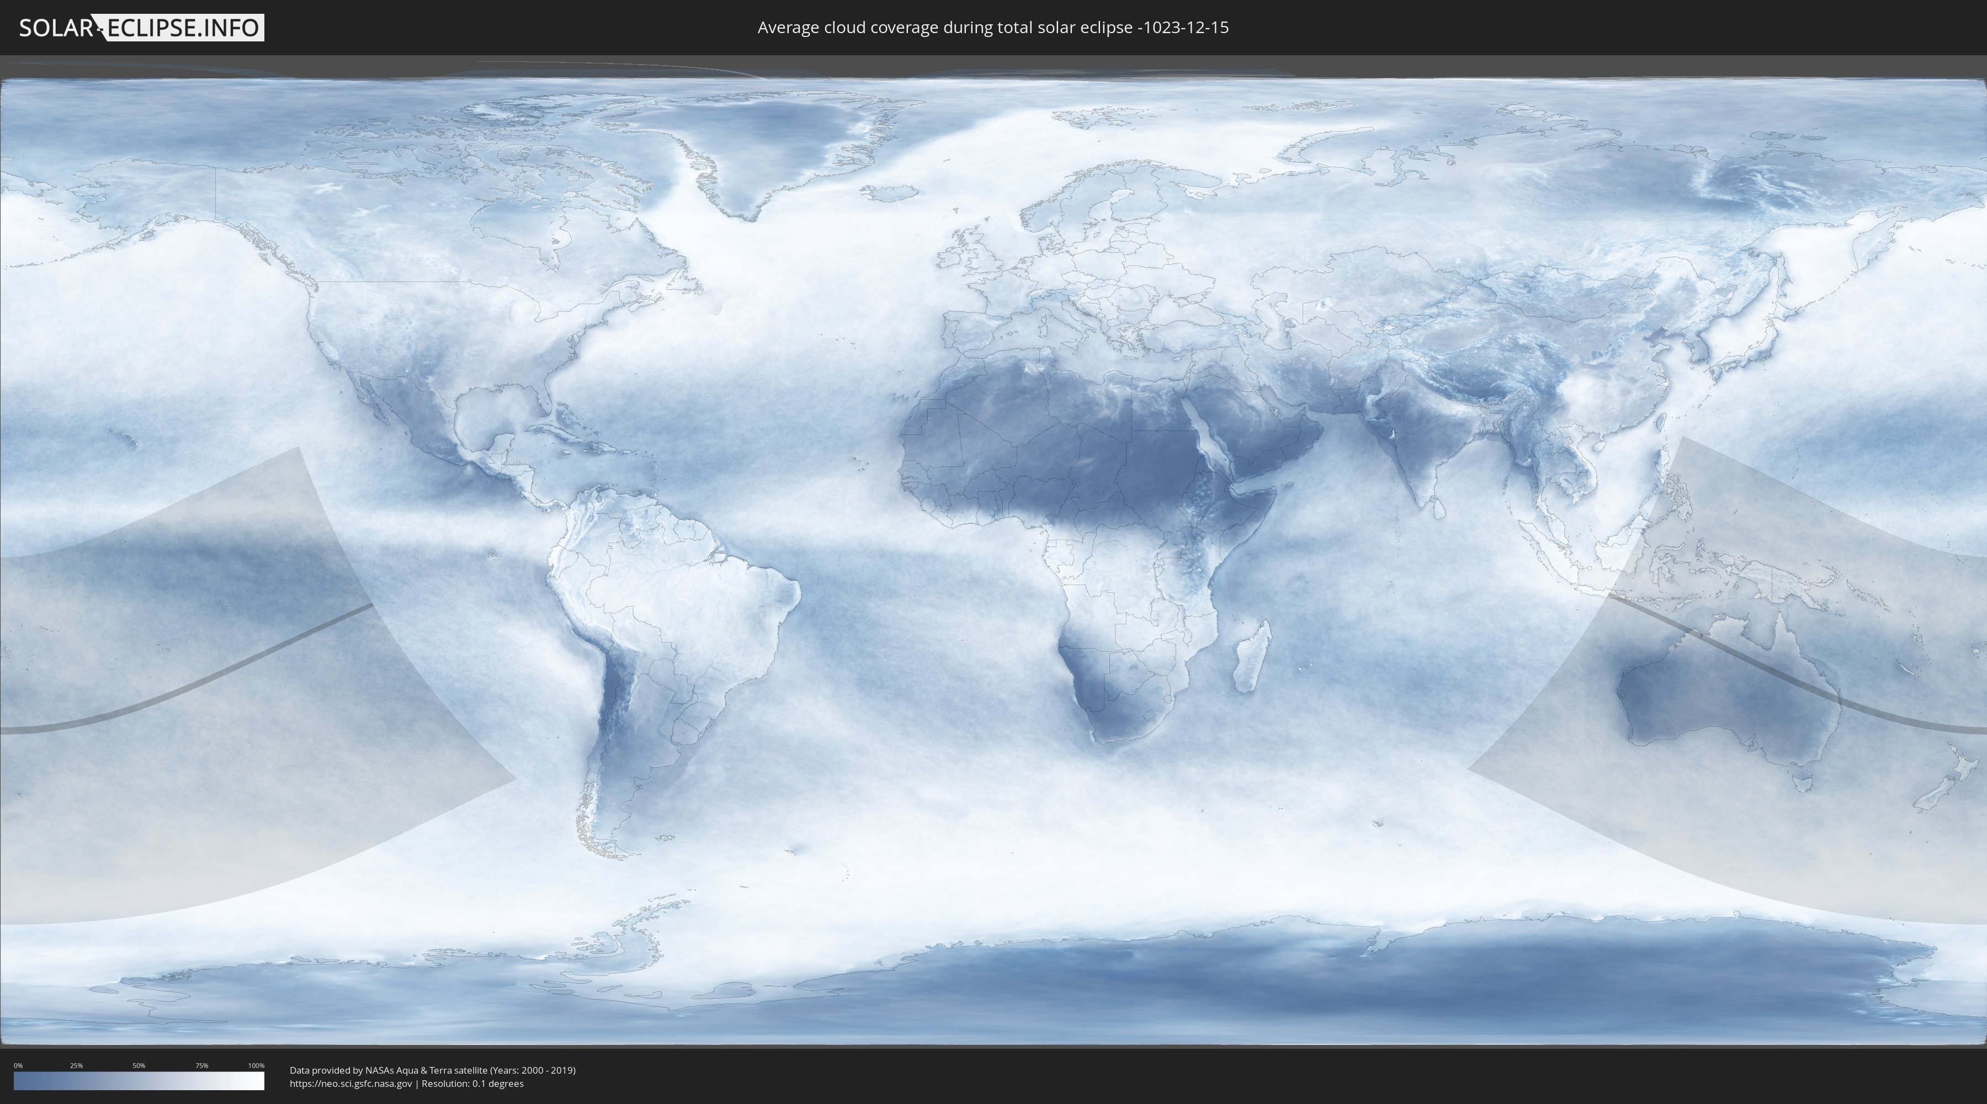Click the SOLAR-ECLIPSE.INFO logo
This screenshot has width=1987, height=1104.
coord(141,28)
